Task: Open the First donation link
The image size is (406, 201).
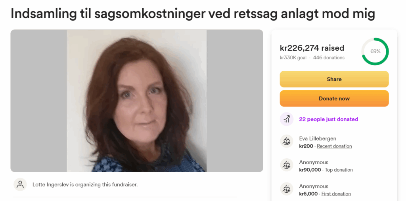Action: 336,194
